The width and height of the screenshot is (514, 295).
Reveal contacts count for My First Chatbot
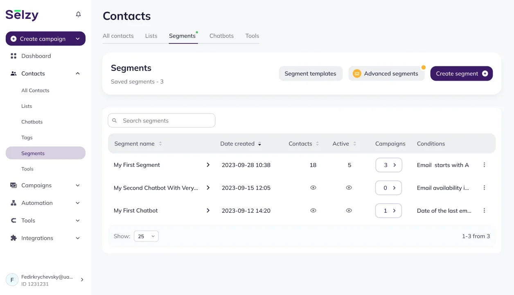(x=313, y=211)
